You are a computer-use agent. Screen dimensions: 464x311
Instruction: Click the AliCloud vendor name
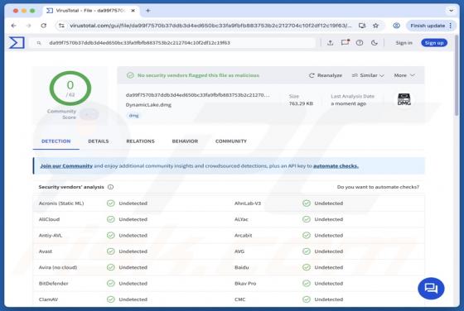[x=49, y=219]
